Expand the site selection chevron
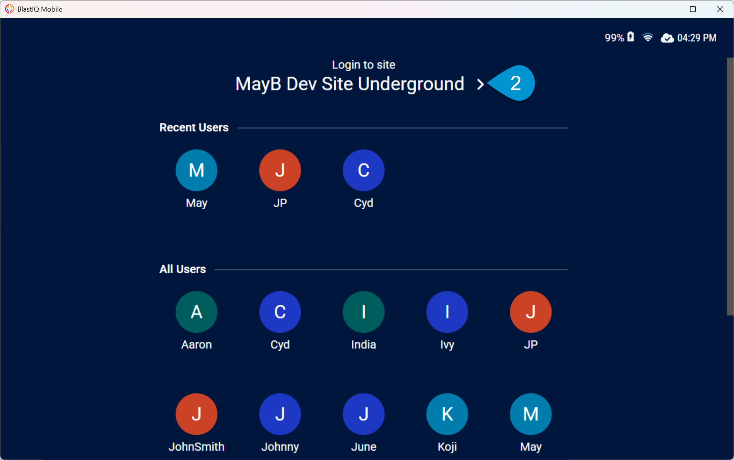734x460 pixels. click(x=480, y=84)
